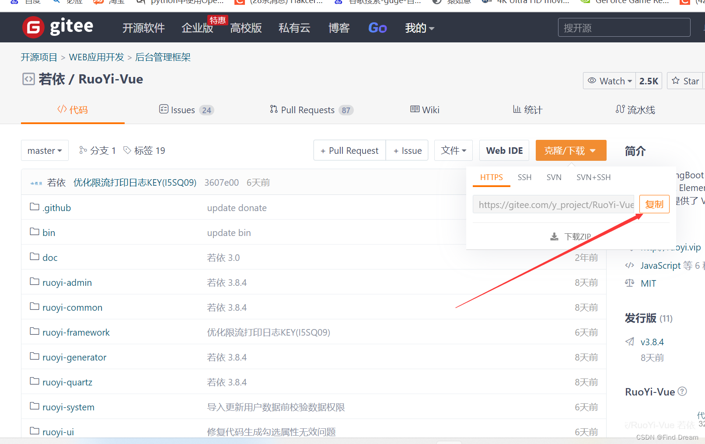Click the merge icon on Pull Requests tab
This screenshot has width=705, height=444.
tap(274, 110)
